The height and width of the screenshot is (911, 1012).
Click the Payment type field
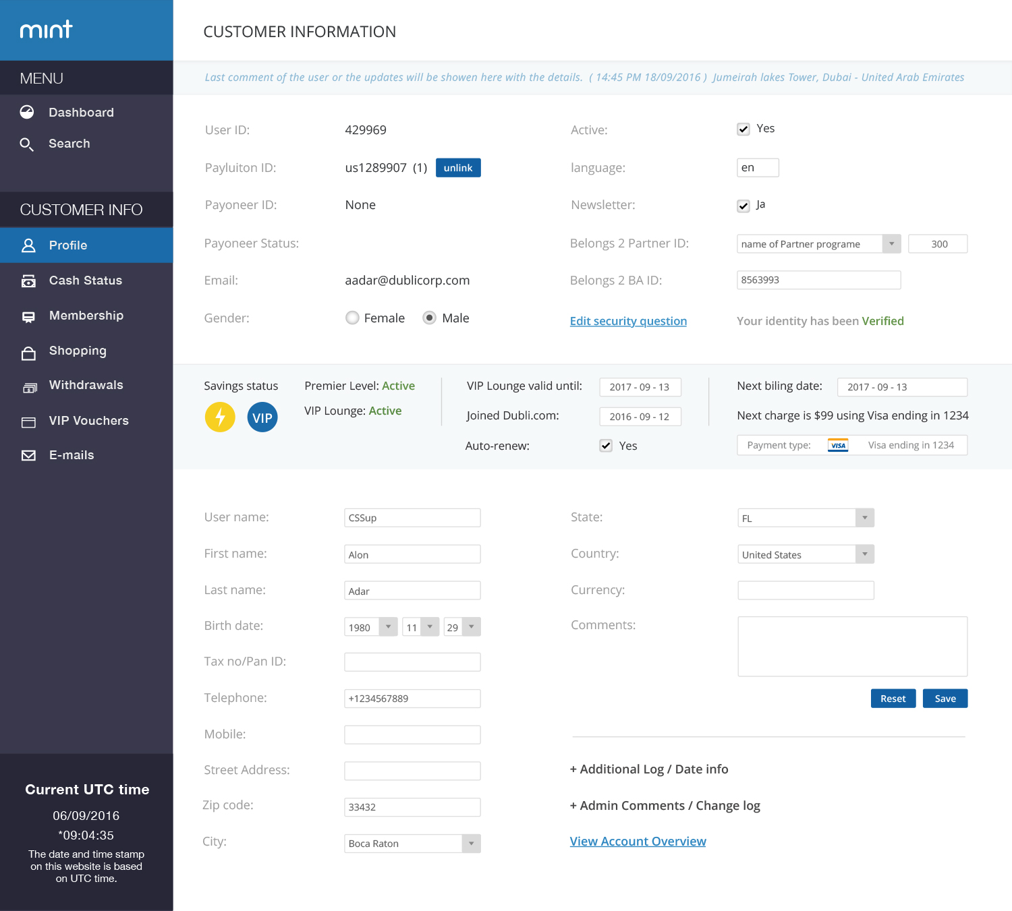click(853, 445)
